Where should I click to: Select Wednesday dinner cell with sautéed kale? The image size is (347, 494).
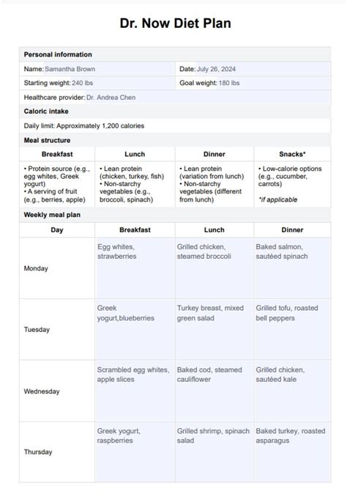click(x=292, y=391)
